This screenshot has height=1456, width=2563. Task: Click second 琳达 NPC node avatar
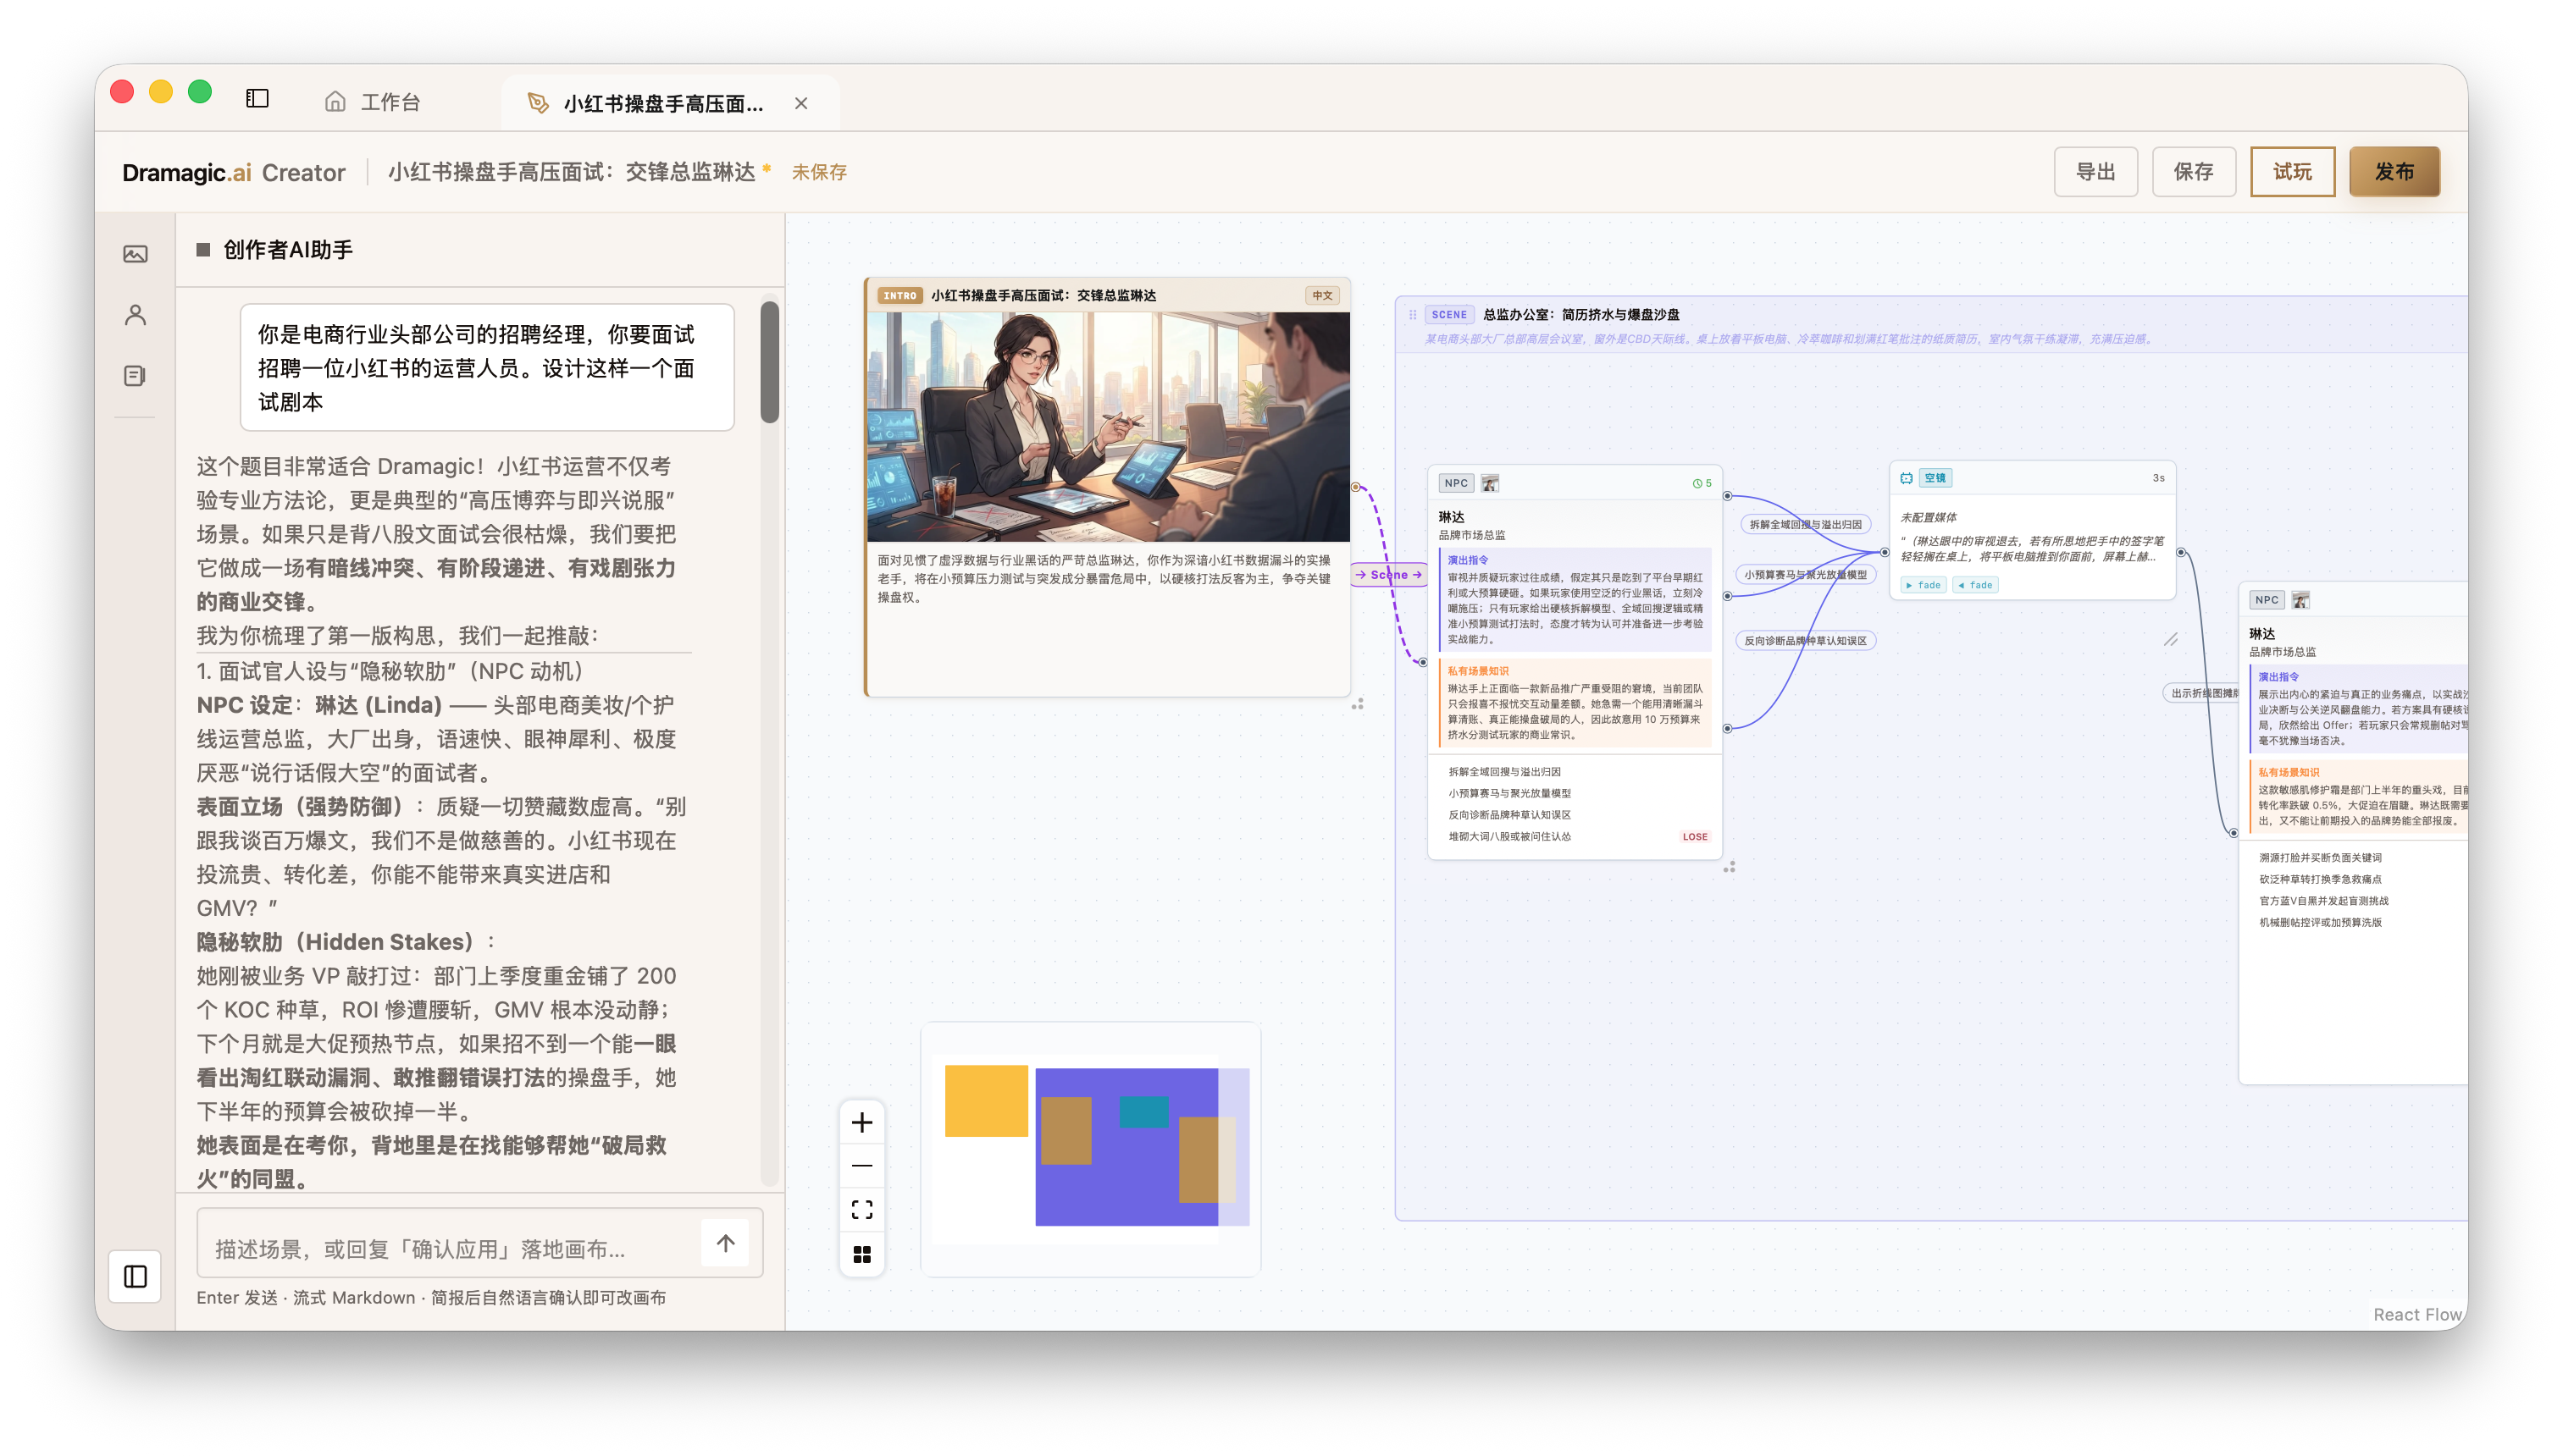(2301, 600)
